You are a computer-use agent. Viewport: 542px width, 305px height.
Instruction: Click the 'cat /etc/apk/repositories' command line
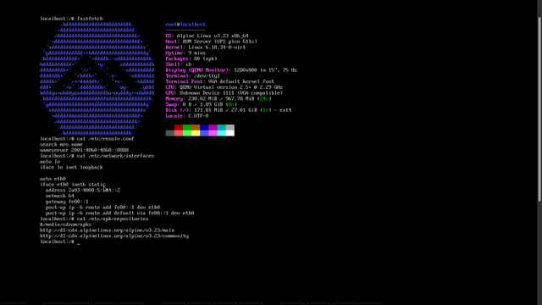[x=94, y=219]
